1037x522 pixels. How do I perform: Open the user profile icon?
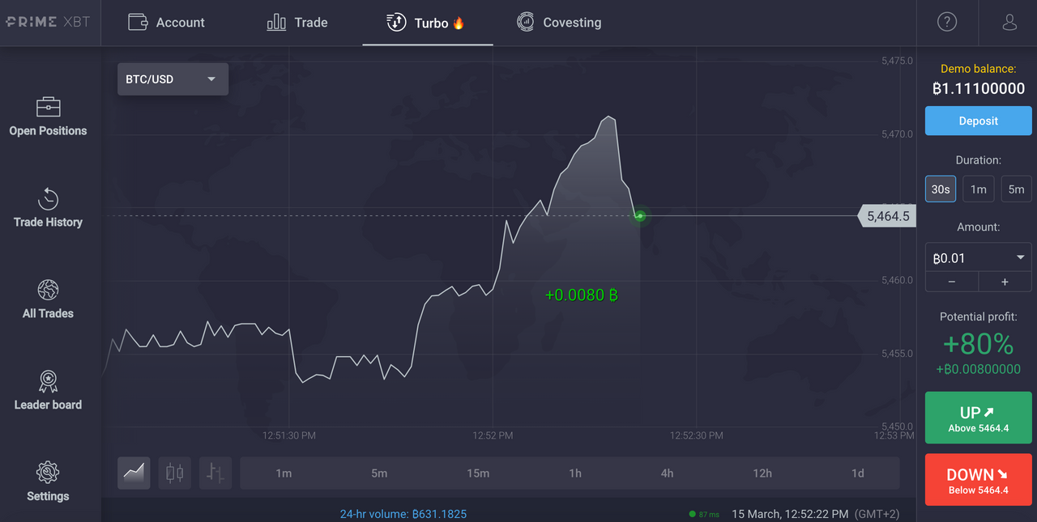(x=1009, y=23)
